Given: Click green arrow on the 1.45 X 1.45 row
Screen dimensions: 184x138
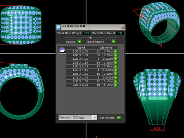Looking at the screenshot, I should tap(116, 70).
